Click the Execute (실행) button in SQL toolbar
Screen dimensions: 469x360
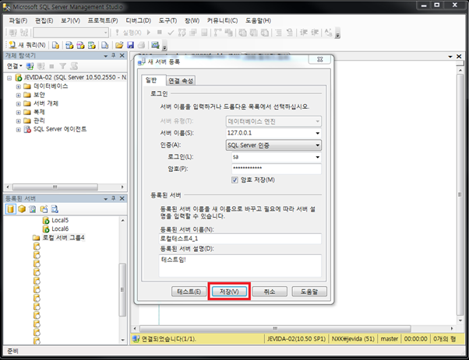[129, 32]
